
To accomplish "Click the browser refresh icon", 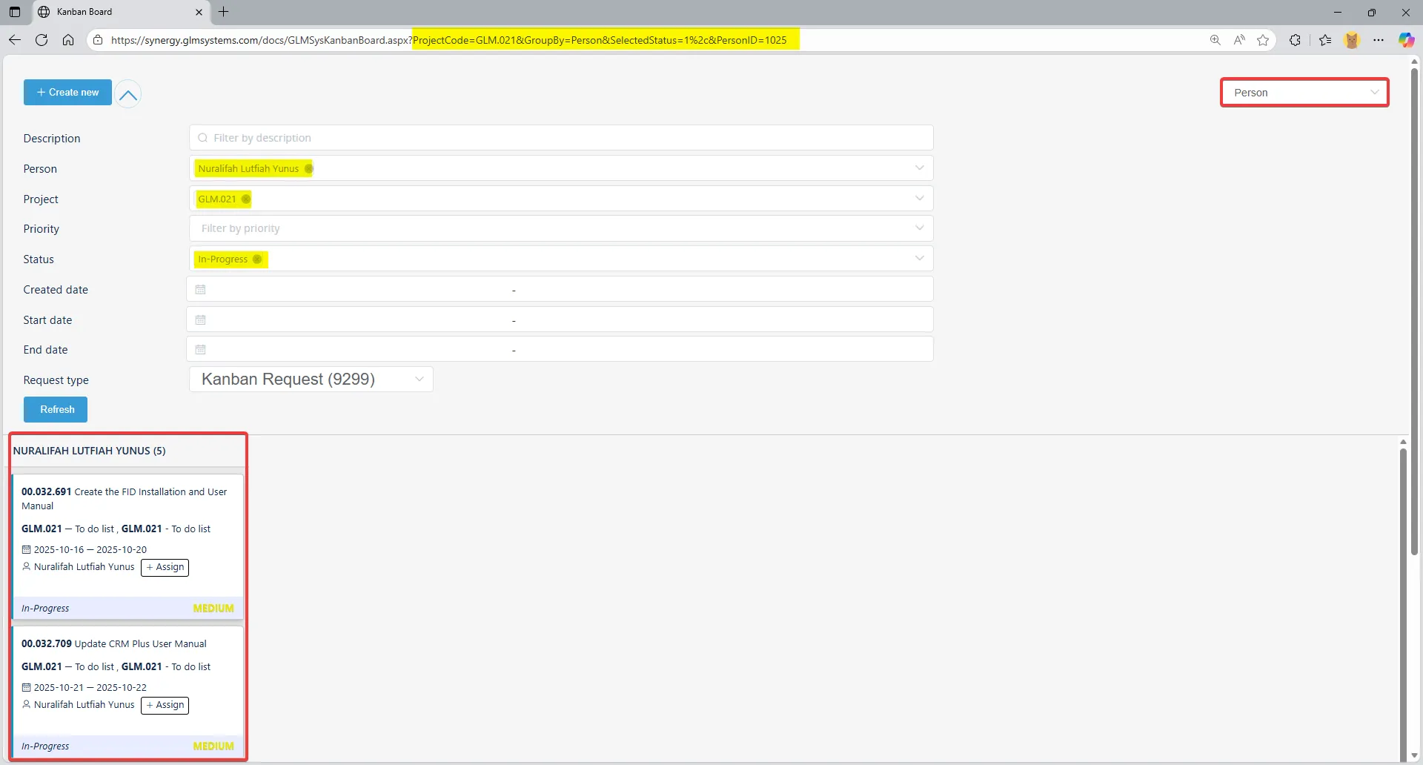I will pyautogui.click(x=42, y=40).
